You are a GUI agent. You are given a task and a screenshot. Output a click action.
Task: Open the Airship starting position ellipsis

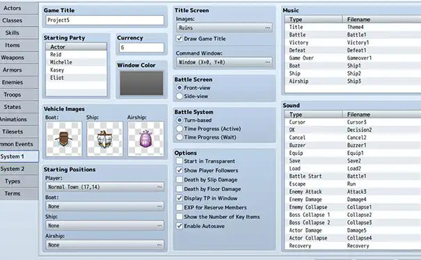coord(159,245)
